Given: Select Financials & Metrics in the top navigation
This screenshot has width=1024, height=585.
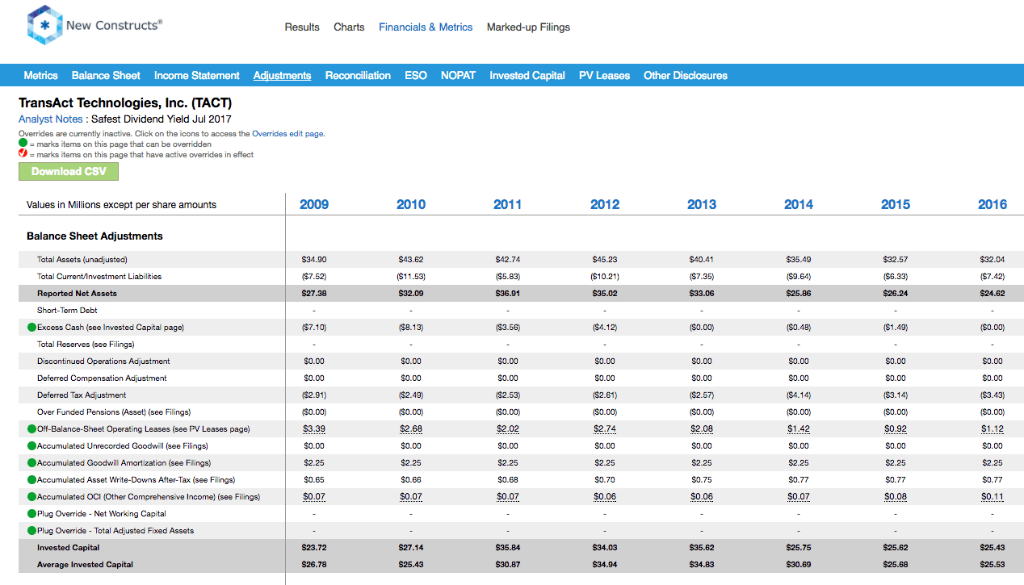Looking at the screenshot, I should (x=426, y=27).
